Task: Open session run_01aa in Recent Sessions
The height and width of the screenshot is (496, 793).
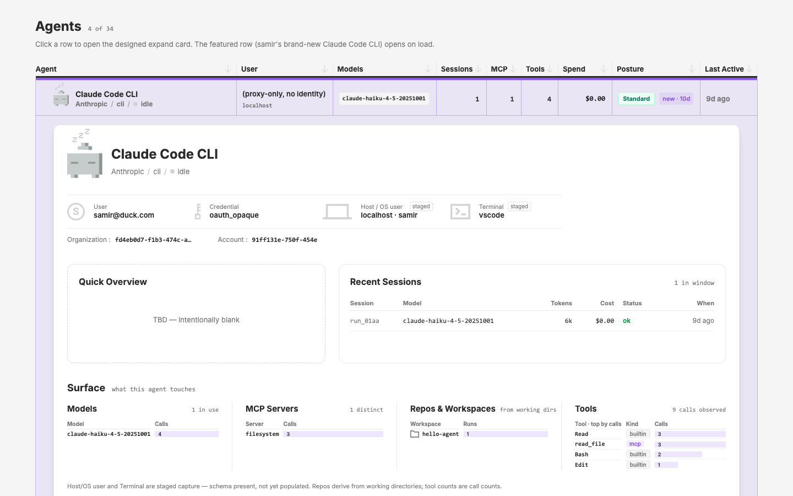Action: pyautogui.click(x=532, y=321)
